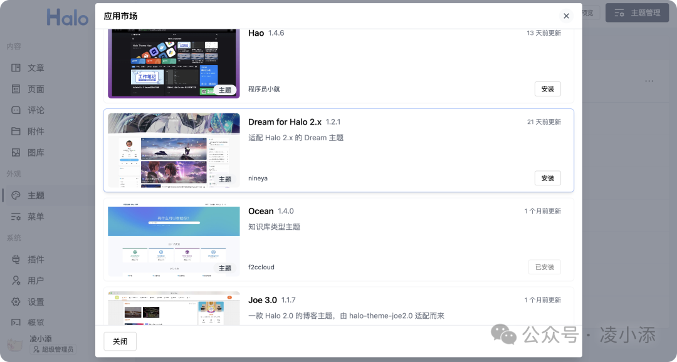Click the user name 凌小添 in sidebar
This screenshot has width=677, height=362.
pos(41,338)
